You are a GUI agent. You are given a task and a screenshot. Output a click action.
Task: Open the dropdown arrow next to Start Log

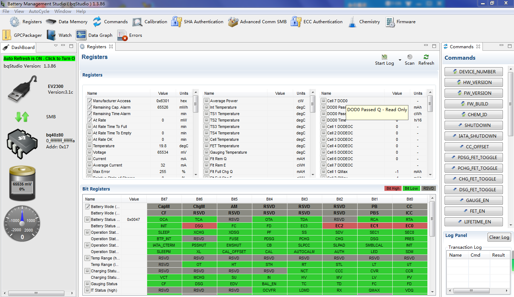tap(399, 60)
